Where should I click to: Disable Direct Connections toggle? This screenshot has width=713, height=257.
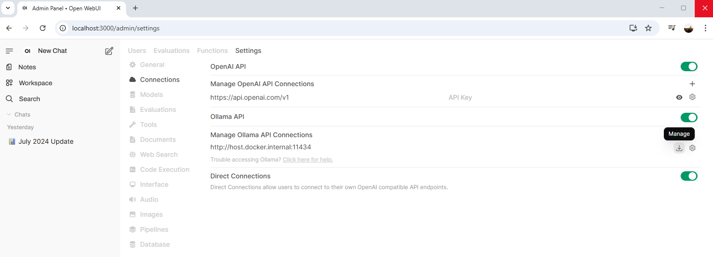point(689,176)
